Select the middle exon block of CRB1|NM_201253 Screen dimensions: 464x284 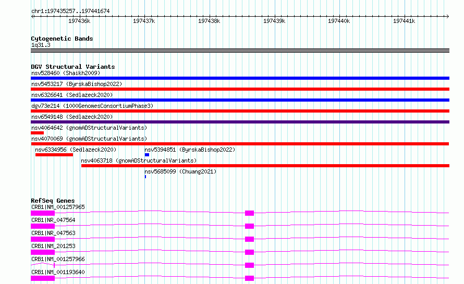tap(249, 252)
